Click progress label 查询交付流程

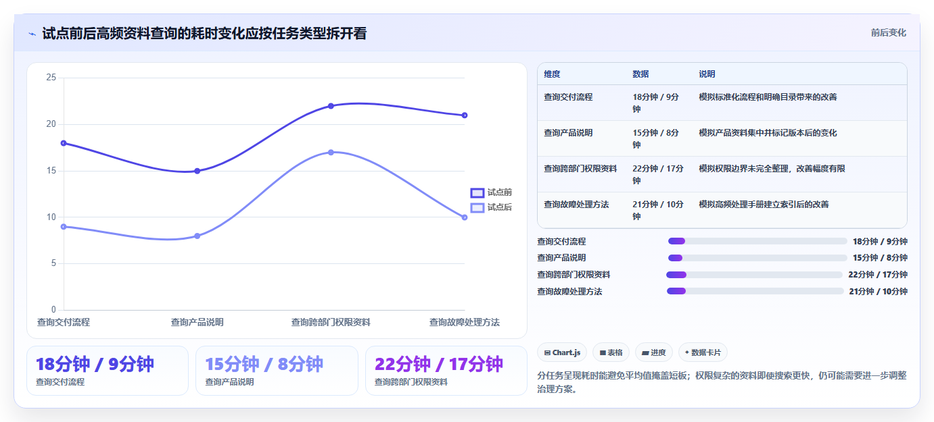coord(561,241)
